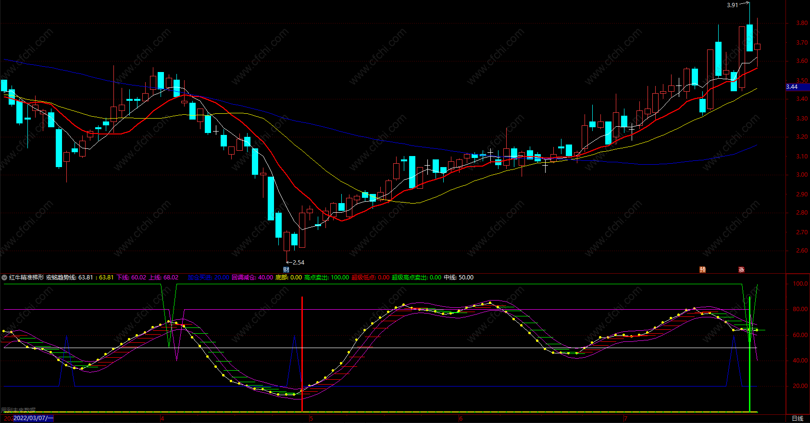The image size is (810, 423).
Task: Click the 80.00 indicator axis label
Action: coord(800,309)
